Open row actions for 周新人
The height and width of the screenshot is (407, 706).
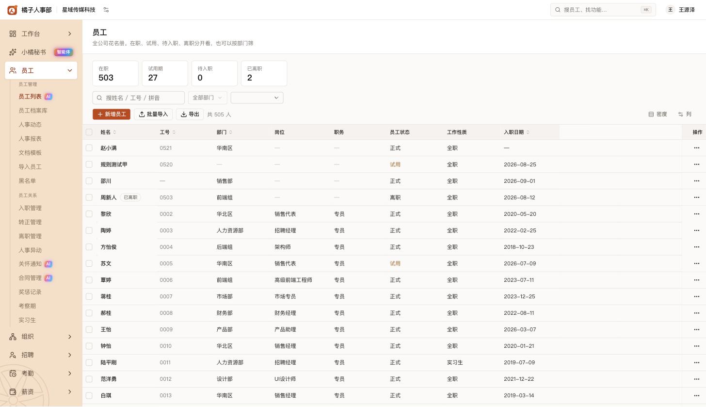(697, 197)
